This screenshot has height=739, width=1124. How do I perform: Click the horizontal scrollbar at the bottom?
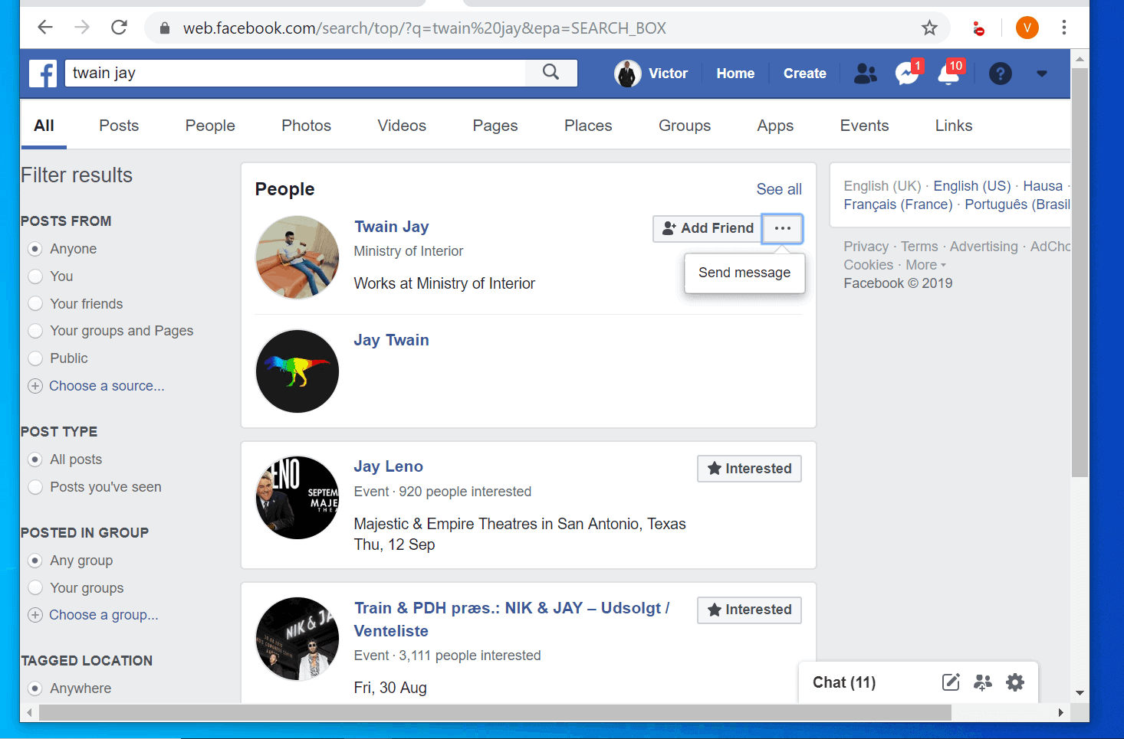coord(495,713)
